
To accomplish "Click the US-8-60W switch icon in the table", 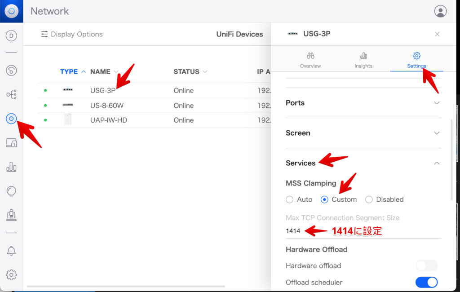I will click(x=68, y=105).
